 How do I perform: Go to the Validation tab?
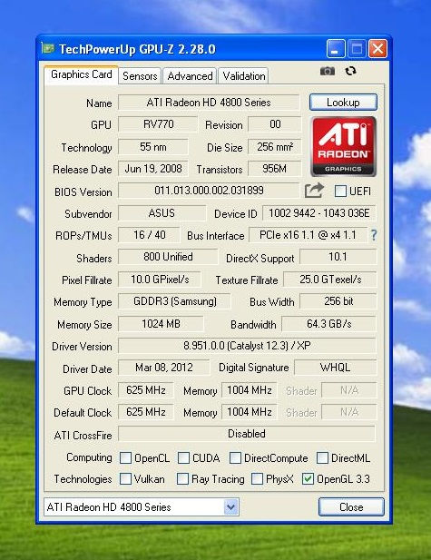tap(243, 75)
